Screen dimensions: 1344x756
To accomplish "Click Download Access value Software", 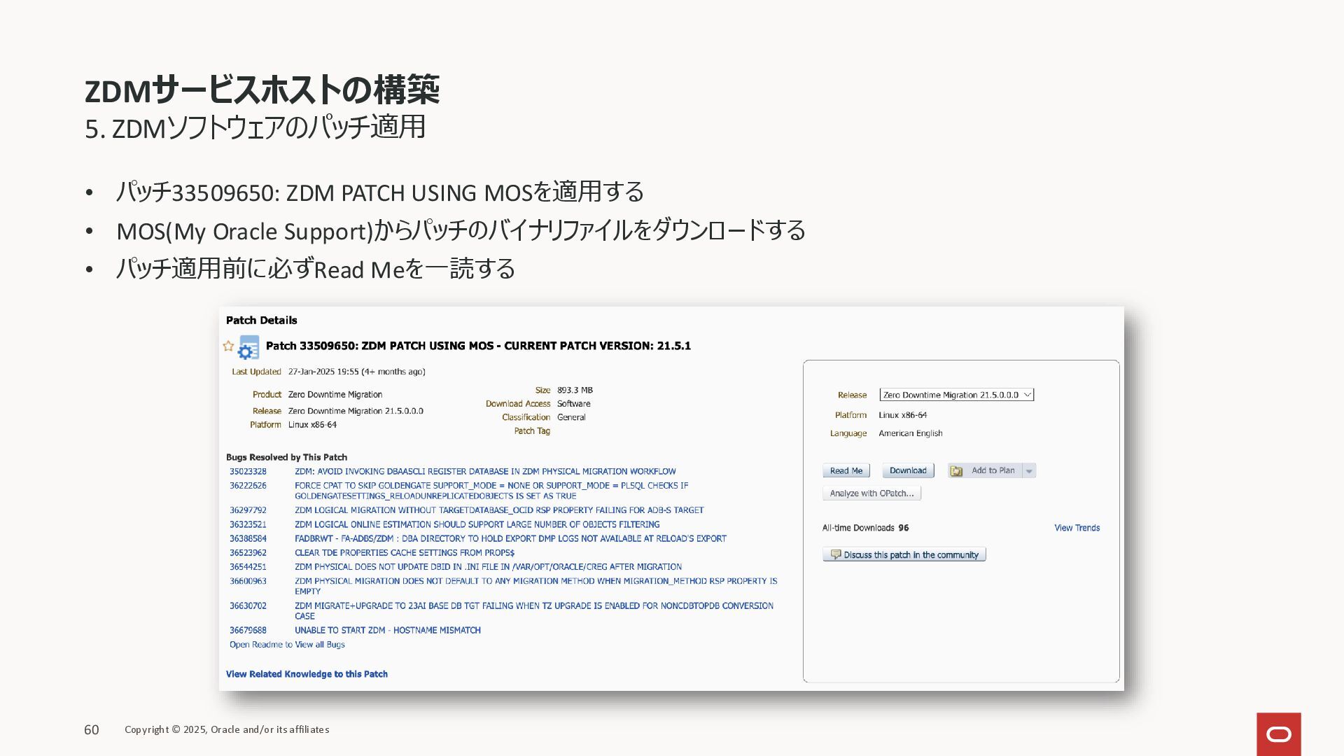I will point(573,404).
